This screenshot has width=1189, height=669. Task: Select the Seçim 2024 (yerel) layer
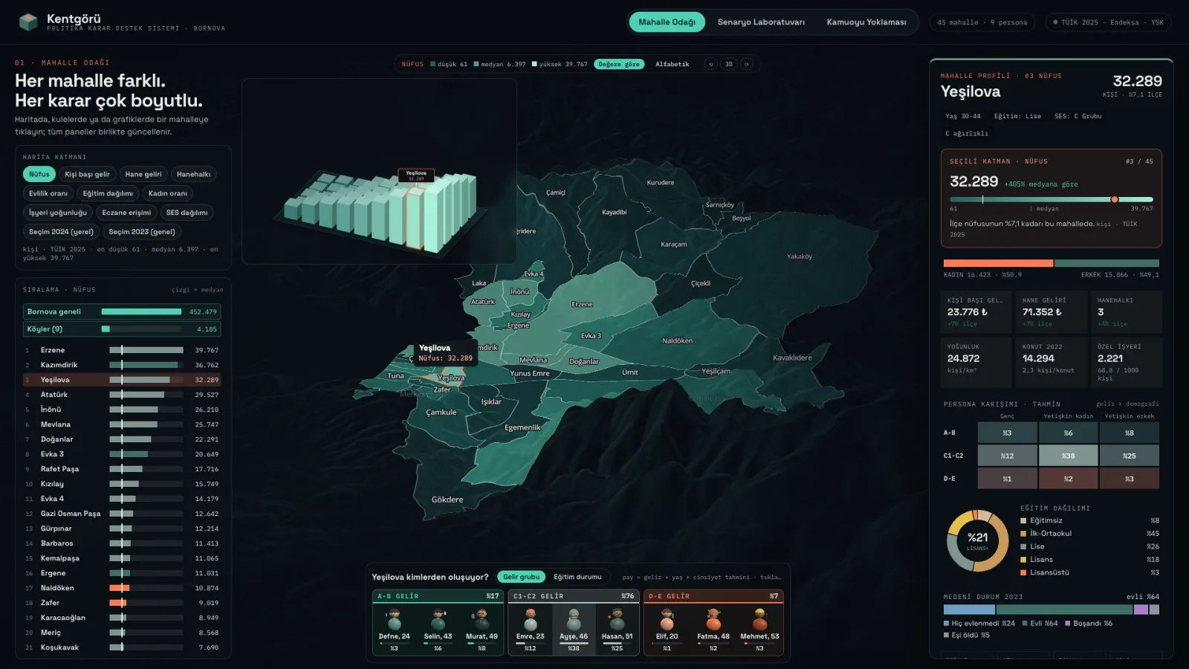pos(61,232)
